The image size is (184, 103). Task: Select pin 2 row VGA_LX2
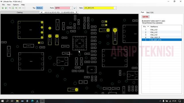coord(162,32)
